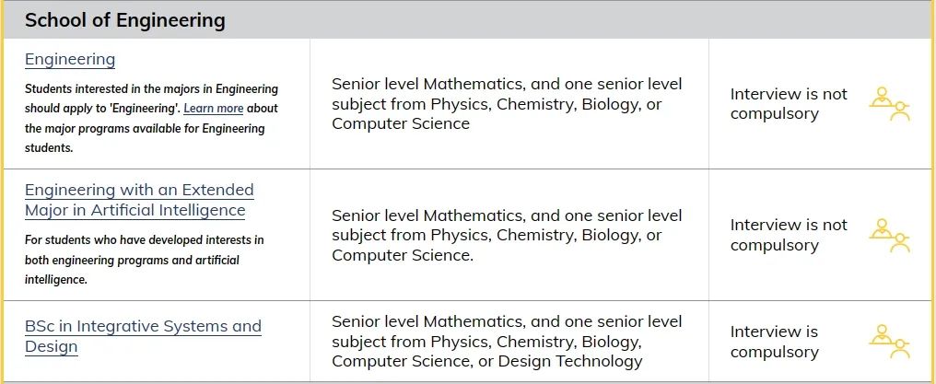The height and width of the screenshot is (384, 936).
Task: Select the 'School of Engineering' section header
Action: click(124, 20)
